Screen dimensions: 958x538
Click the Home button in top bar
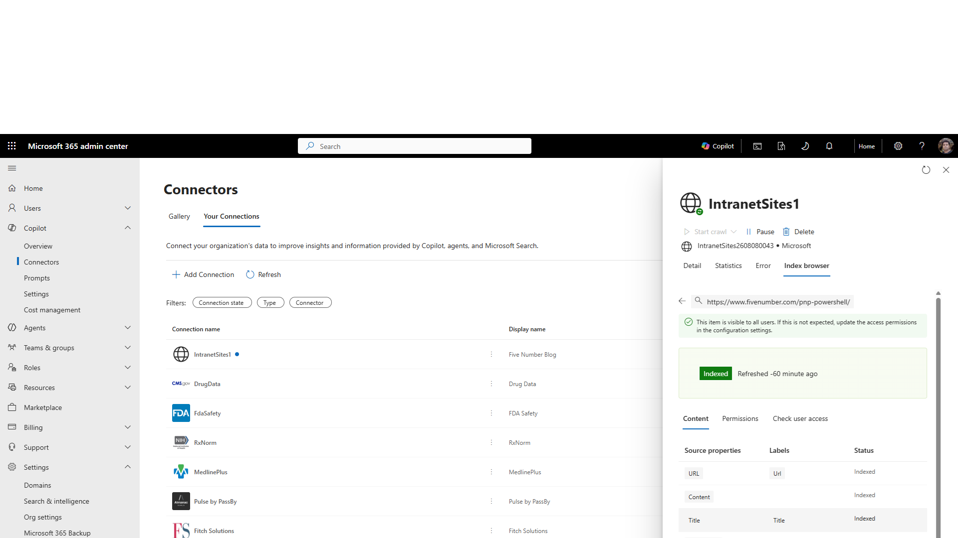pos(867,146)
